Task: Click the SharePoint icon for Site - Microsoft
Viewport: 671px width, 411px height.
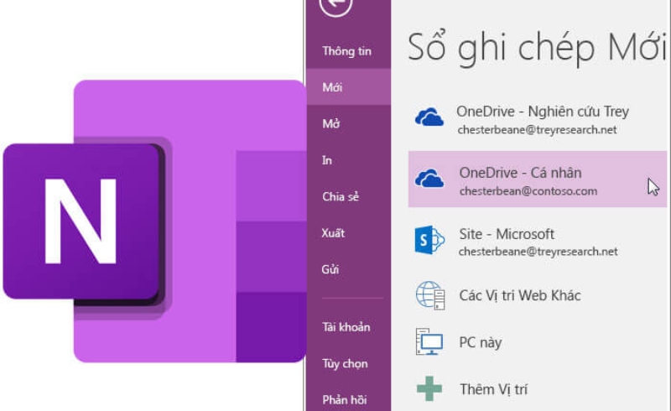Action: point(429,240)
